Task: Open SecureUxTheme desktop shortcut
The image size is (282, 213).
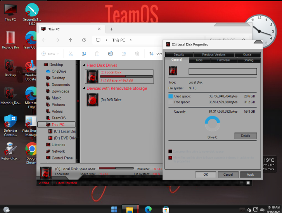Action: pyautogui.click(x=32, y=14)
